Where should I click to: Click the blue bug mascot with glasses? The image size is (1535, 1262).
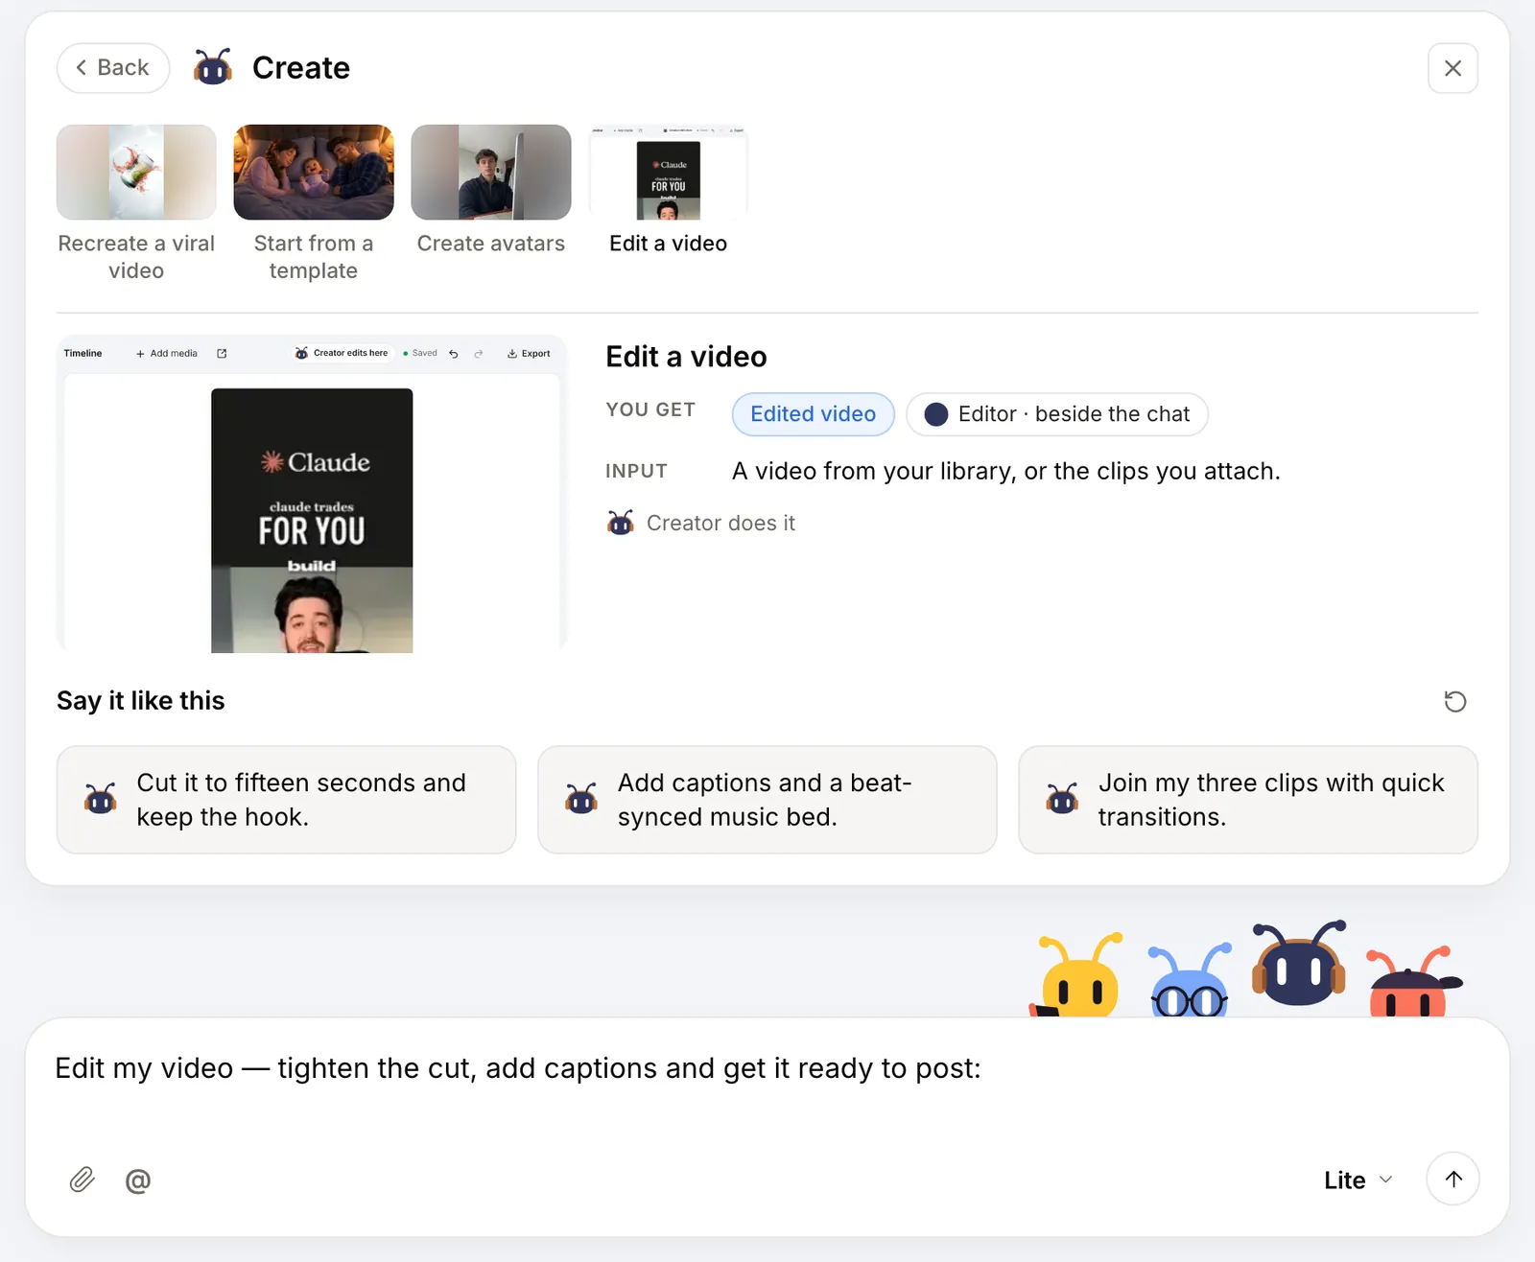pos(1190,982)
